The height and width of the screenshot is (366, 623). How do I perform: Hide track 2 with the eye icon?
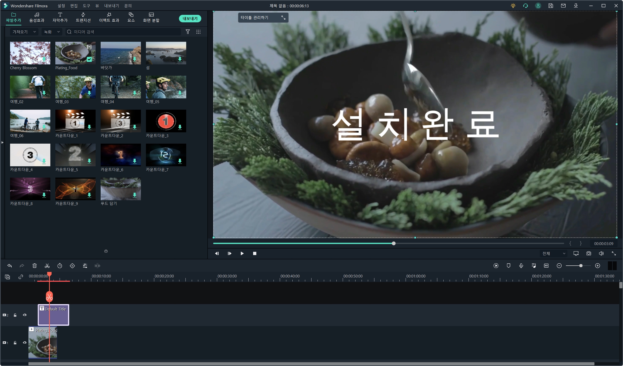tap(25, 315)
